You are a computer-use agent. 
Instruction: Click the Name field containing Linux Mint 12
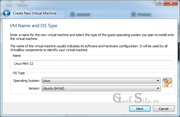pyautogui.click(x=93, y=63)
